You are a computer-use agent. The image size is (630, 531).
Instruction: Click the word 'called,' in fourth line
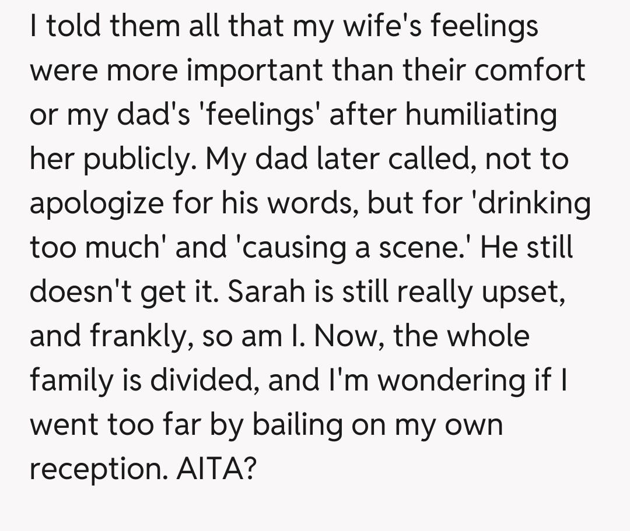(x=427, y=159)
